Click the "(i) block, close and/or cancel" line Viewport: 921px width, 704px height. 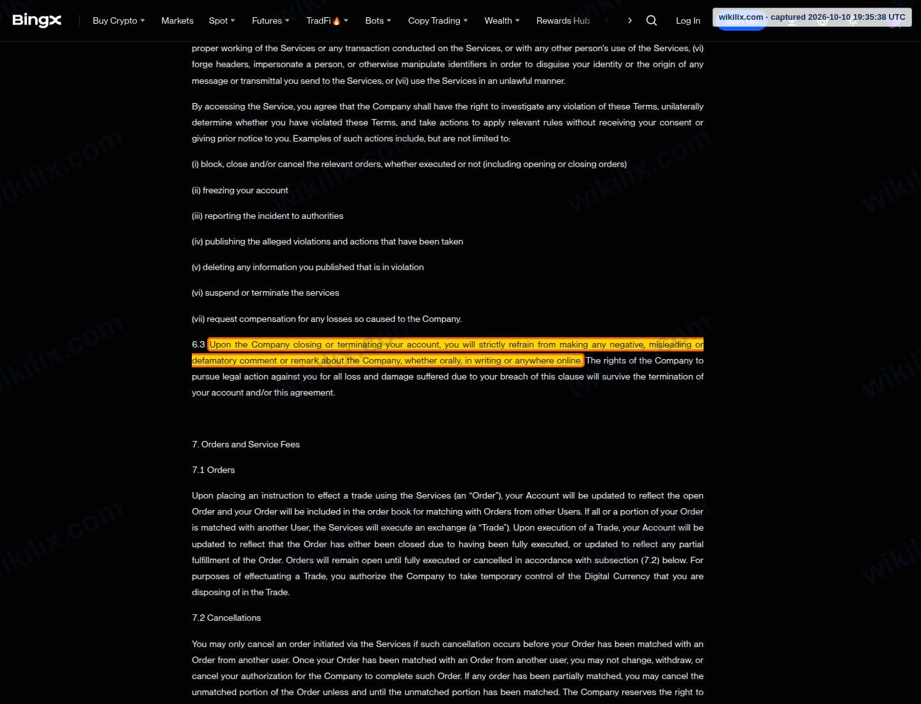(409, 164)
